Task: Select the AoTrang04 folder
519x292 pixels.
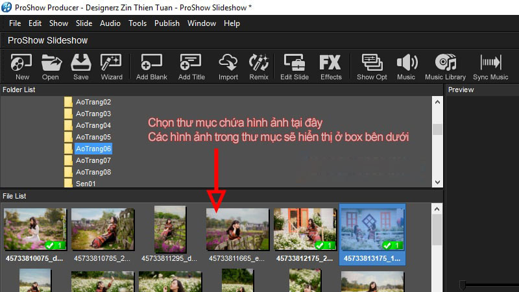Action: pyautogui.click(x=93, y=125)
